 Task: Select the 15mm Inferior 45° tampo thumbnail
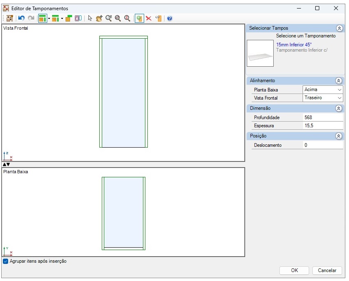coord(260,53)
